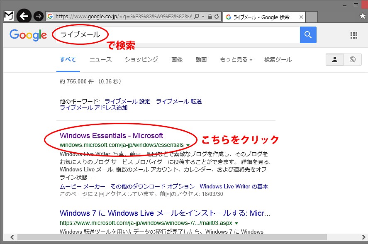Open the address bar dropdown arrow
The height and width of the screenshot is (244, 368).
point(203,17)
